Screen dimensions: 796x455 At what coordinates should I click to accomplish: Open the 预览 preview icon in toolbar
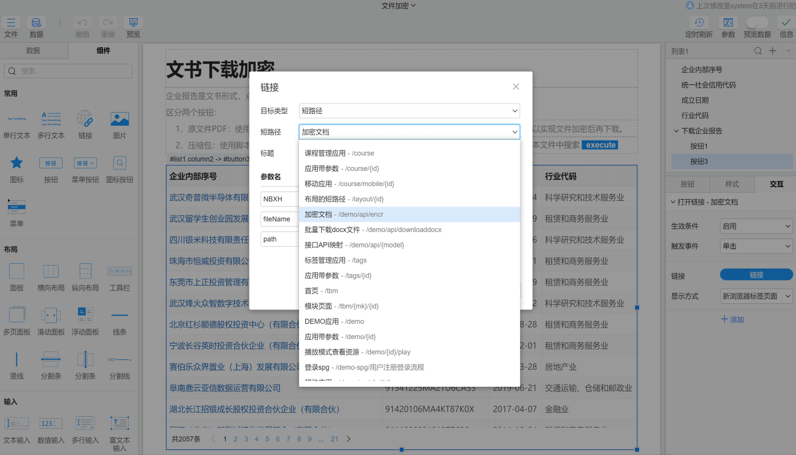[133, 23]
